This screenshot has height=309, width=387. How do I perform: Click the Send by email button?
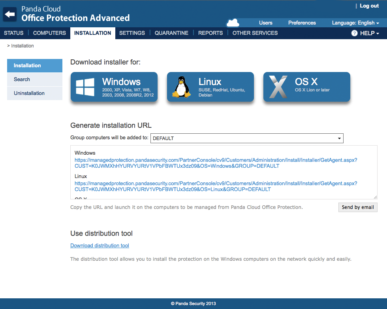point(357,207)
